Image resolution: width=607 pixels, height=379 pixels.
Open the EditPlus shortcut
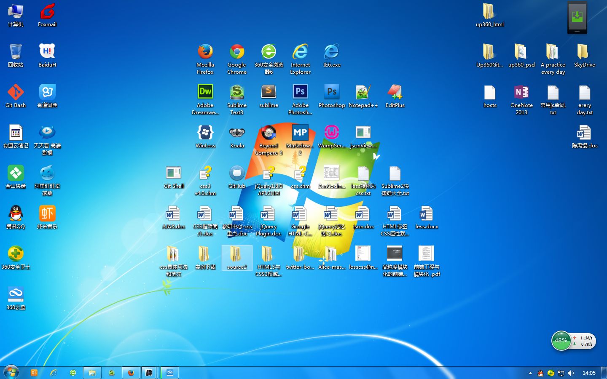(x=395, y=96)
